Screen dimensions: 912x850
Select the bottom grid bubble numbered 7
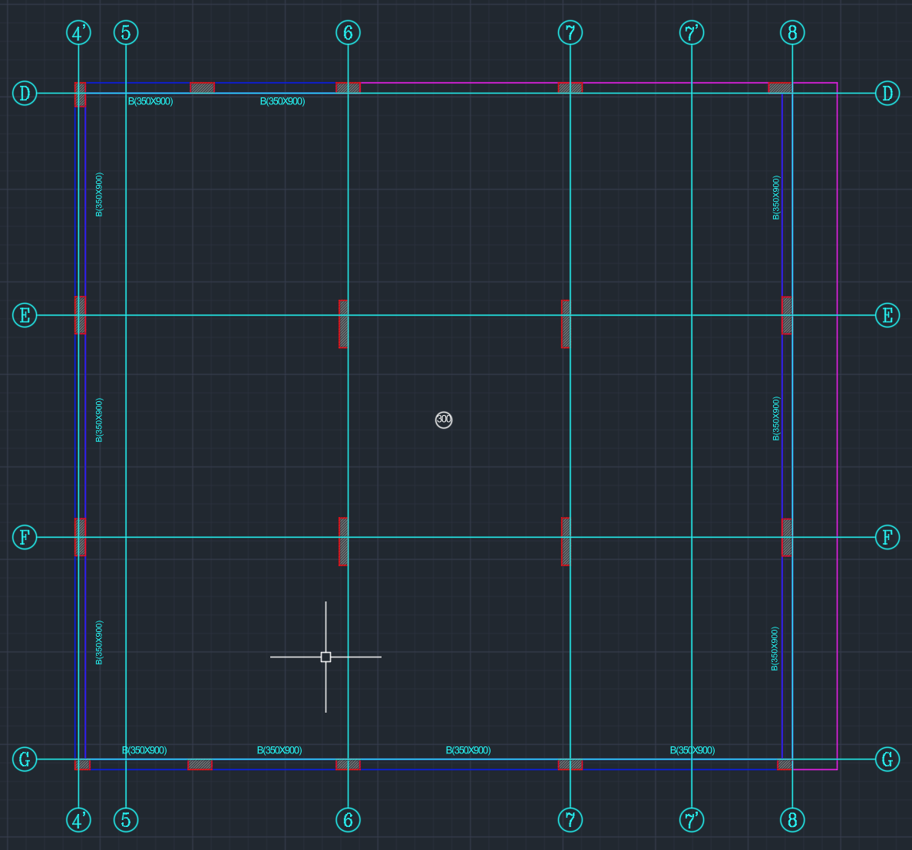570,820
